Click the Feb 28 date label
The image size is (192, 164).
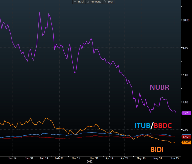point(59,158)
